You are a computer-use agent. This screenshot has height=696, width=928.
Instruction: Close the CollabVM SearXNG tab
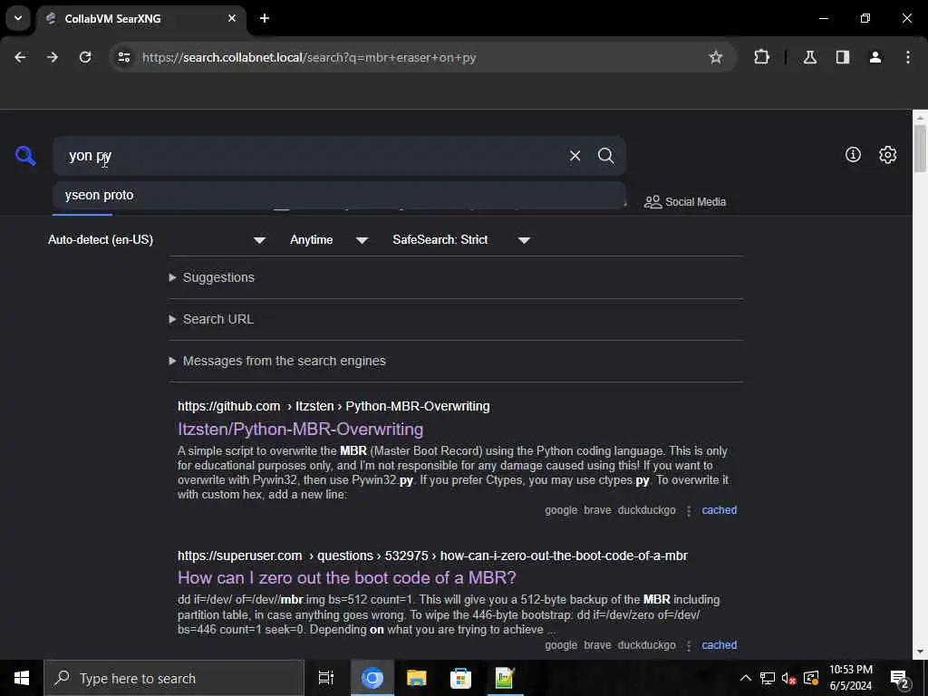tap(232, 18)
